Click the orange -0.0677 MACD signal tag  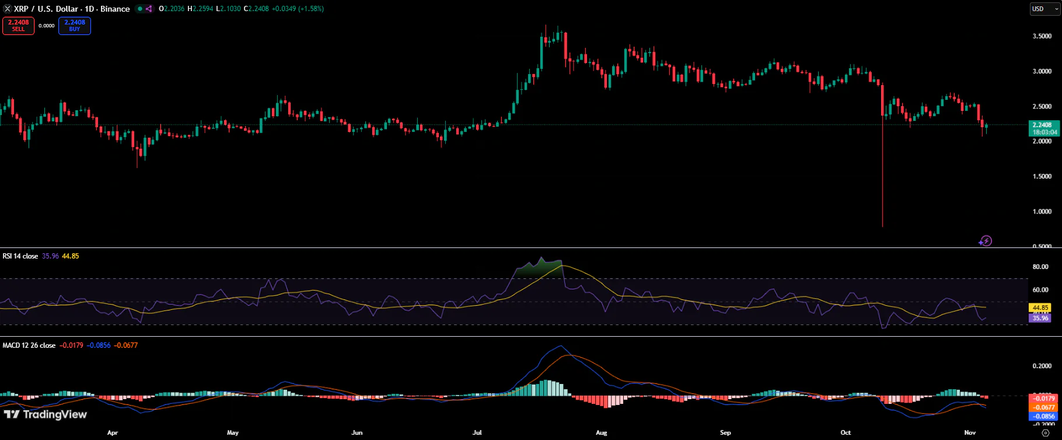click(1043, 407)
